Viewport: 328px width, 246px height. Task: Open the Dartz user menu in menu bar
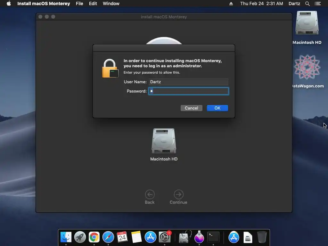click(x=294, y=4)
